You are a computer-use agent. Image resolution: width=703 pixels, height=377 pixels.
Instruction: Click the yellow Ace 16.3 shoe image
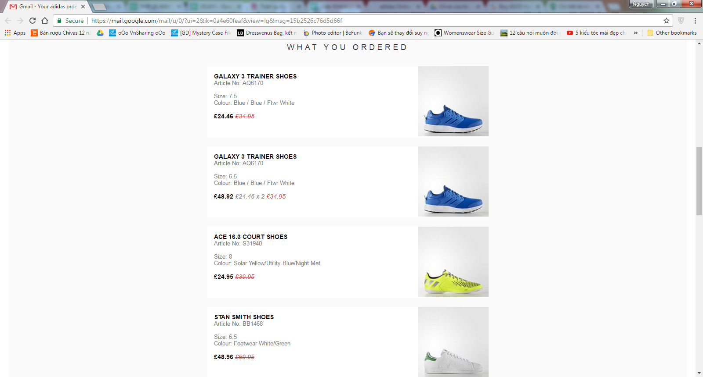point(453,262)
